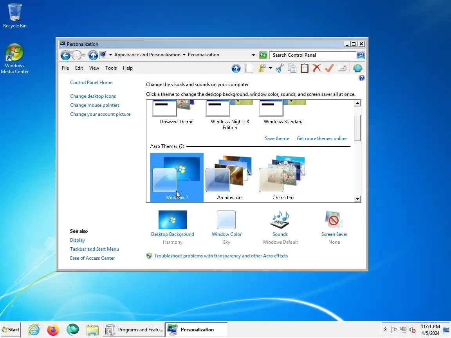Open Change mouse pointers link
Screen dimensions: 451x338
tap(95, 105)
